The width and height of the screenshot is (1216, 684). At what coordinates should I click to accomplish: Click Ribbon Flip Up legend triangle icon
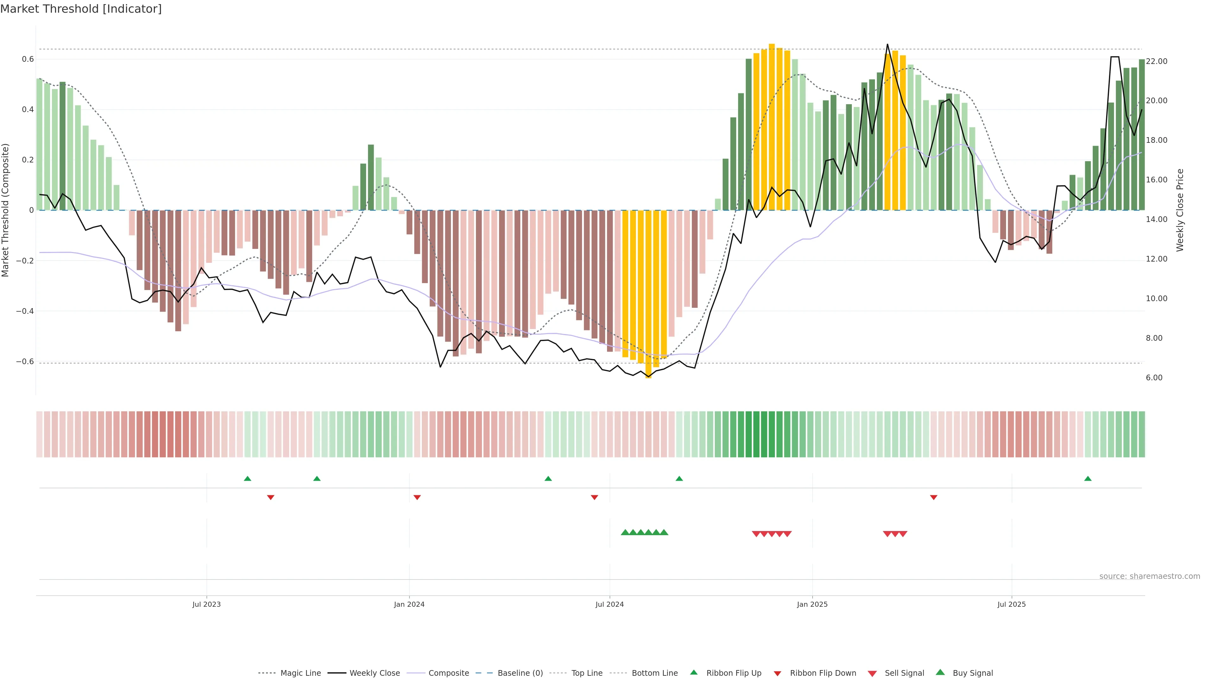[x=693, y=672]
